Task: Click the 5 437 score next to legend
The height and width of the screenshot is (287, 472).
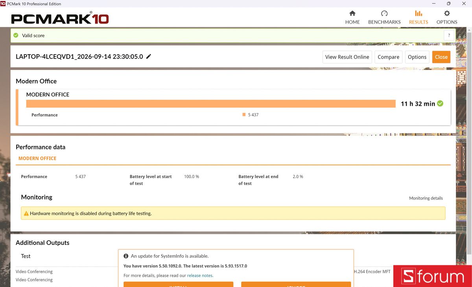Action: pyautogui.click(x=253, y=115)
